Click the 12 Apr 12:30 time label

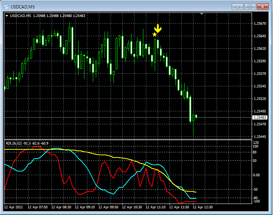tap(203, 207)
